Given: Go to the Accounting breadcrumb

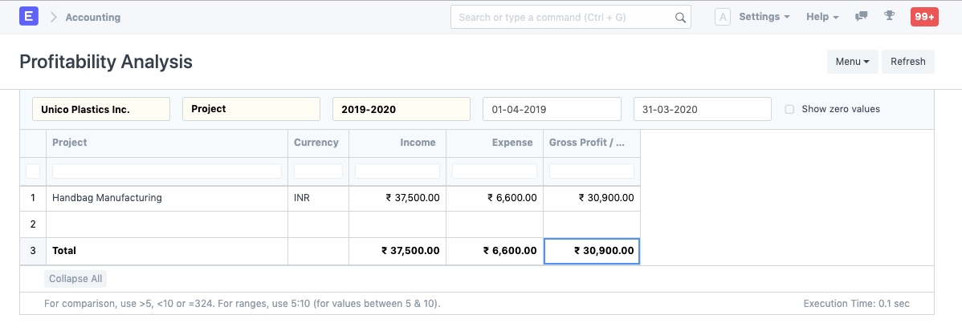Looking at the screenshot, I should (x=93, y=17).
